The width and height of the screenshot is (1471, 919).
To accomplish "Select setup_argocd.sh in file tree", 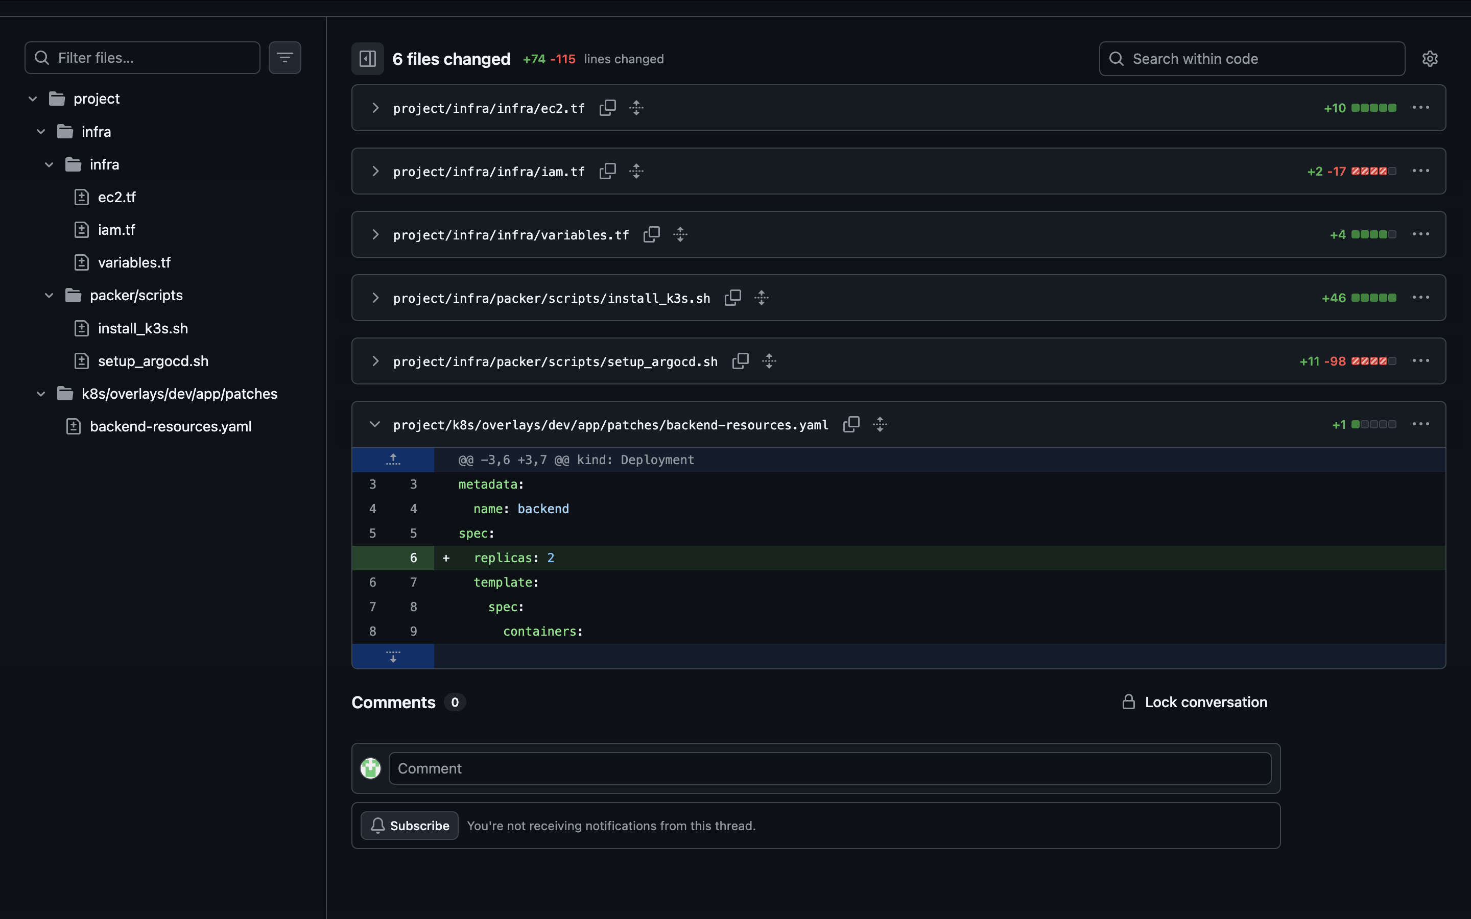I will tap(153, 361).
